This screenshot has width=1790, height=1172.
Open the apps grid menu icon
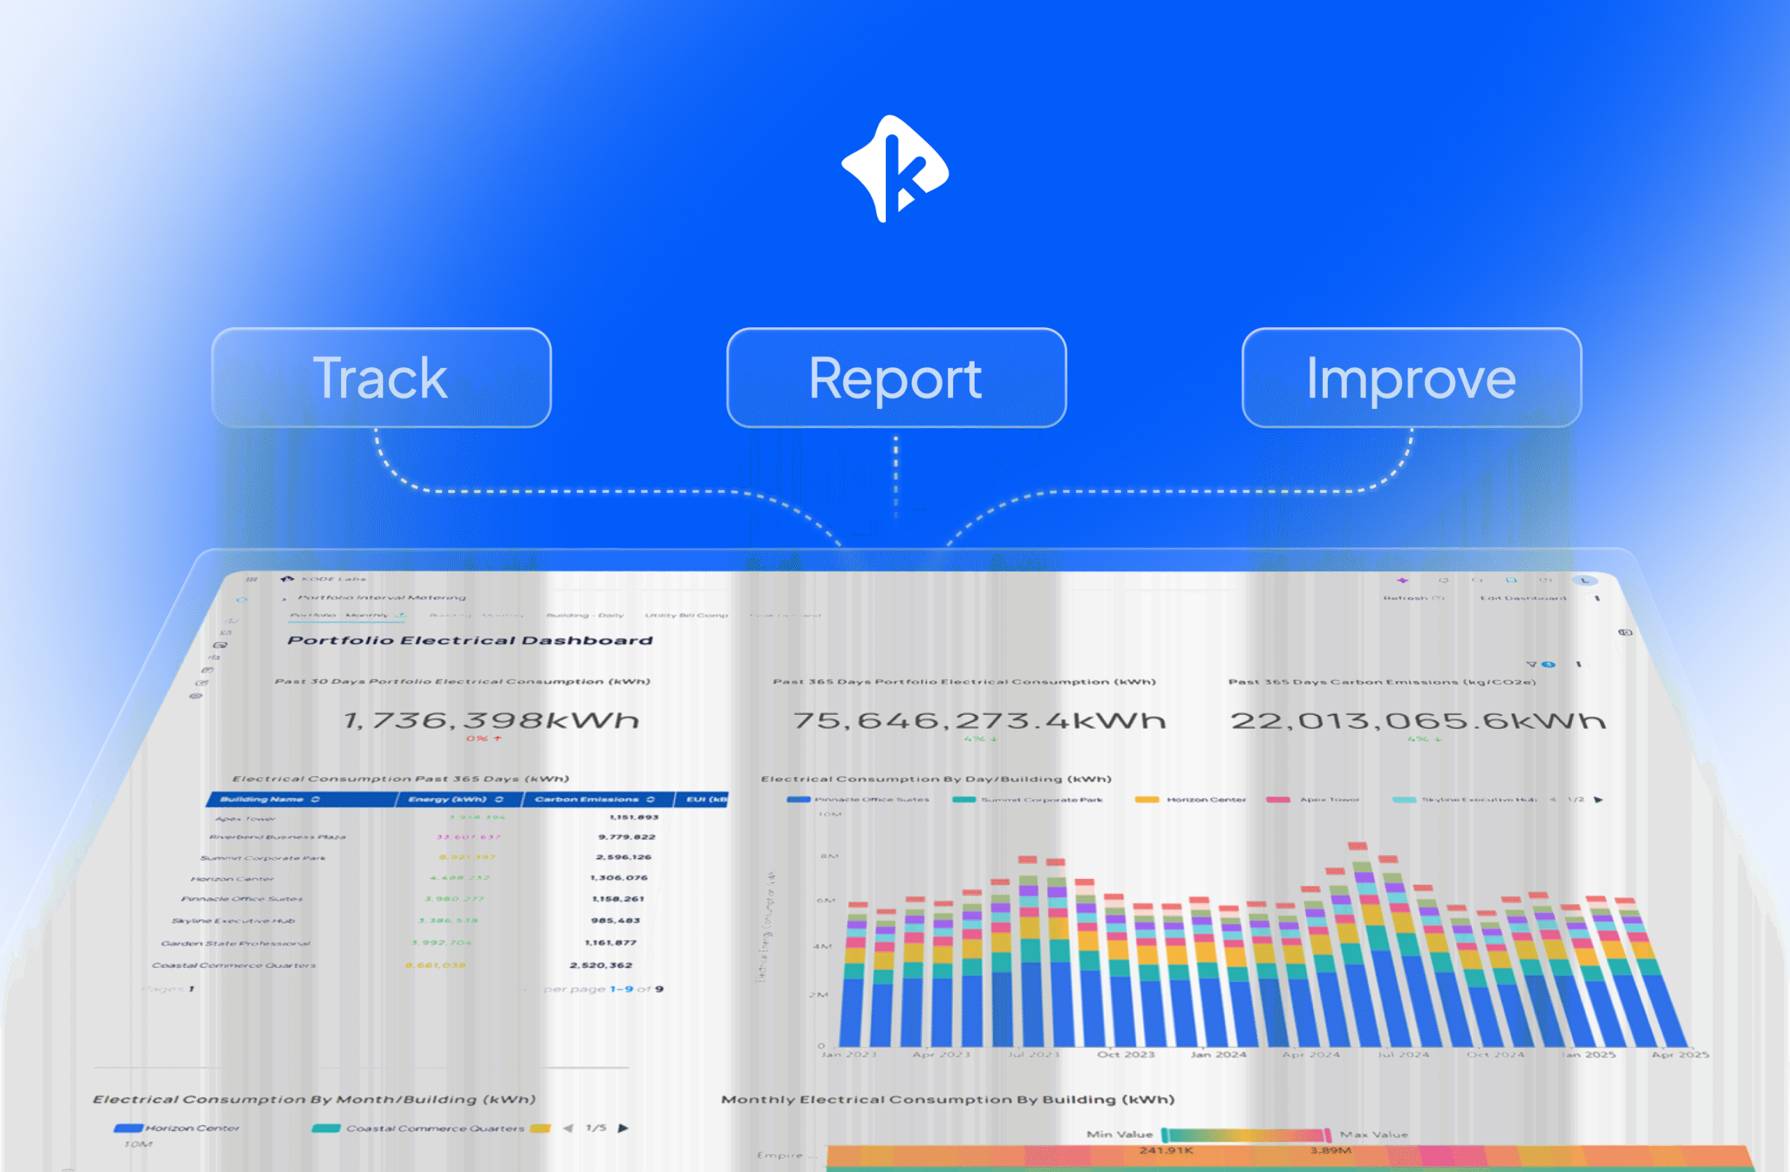coord(251,579)
